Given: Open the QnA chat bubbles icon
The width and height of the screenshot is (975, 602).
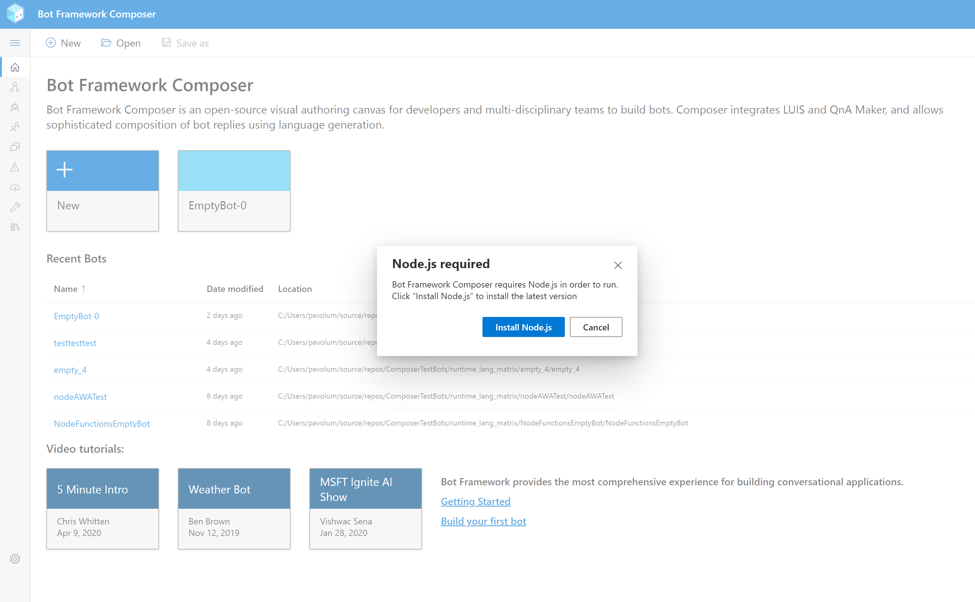Looking at the screenshot, I should 15,147.
